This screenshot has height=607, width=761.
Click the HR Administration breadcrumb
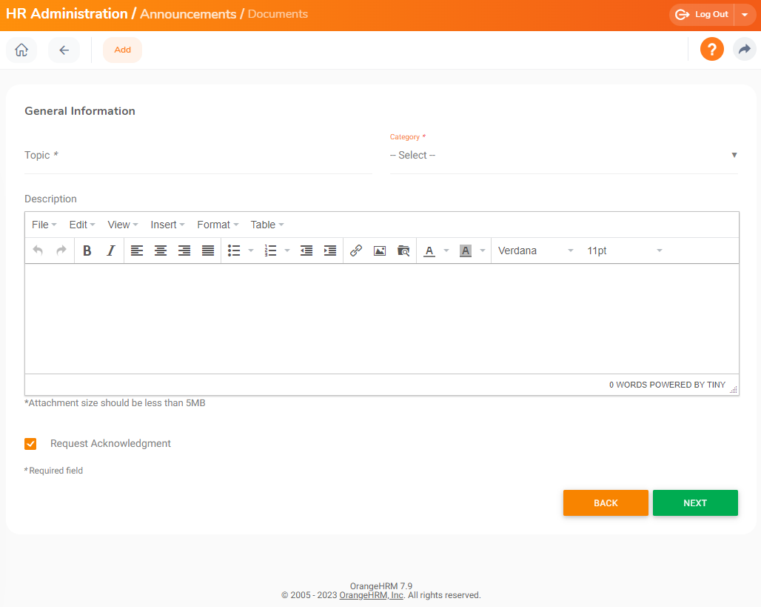click(67, 13)
